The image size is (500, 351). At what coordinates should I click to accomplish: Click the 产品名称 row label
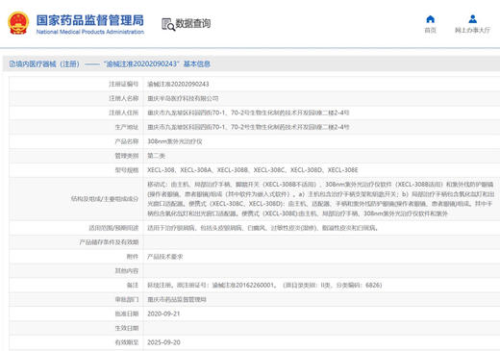(x=127, y=141)
